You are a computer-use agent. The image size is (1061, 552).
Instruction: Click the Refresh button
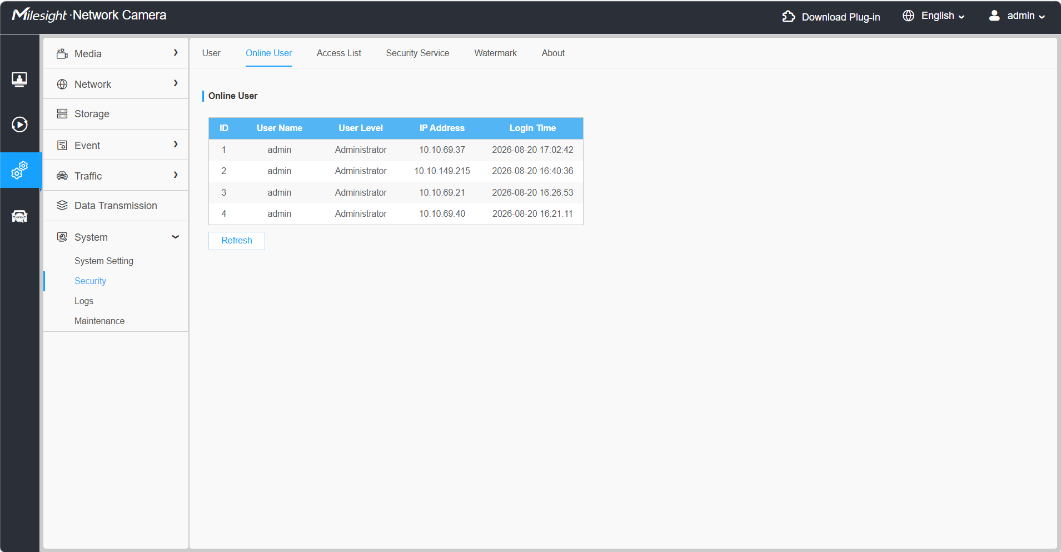click(x=237, y=241)
